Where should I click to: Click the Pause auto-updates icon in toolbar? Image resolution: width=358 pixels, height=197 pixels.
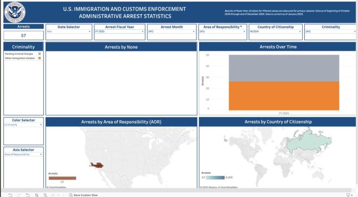click(45, 195)
